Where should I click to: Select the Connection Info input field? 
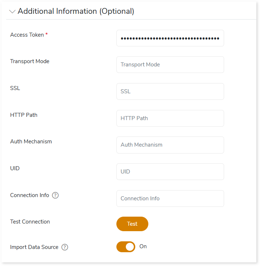pyautogui.click(x=170, y=199)
